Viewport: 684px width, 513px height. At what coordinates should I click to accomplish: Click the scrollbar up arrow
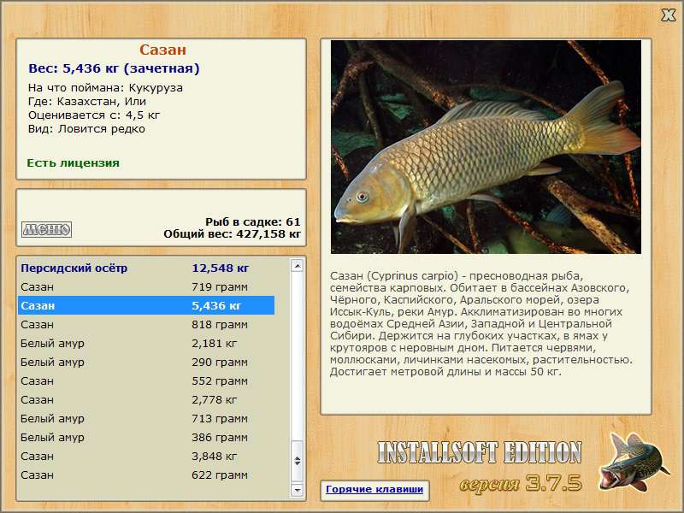click(x=297, y=266)
